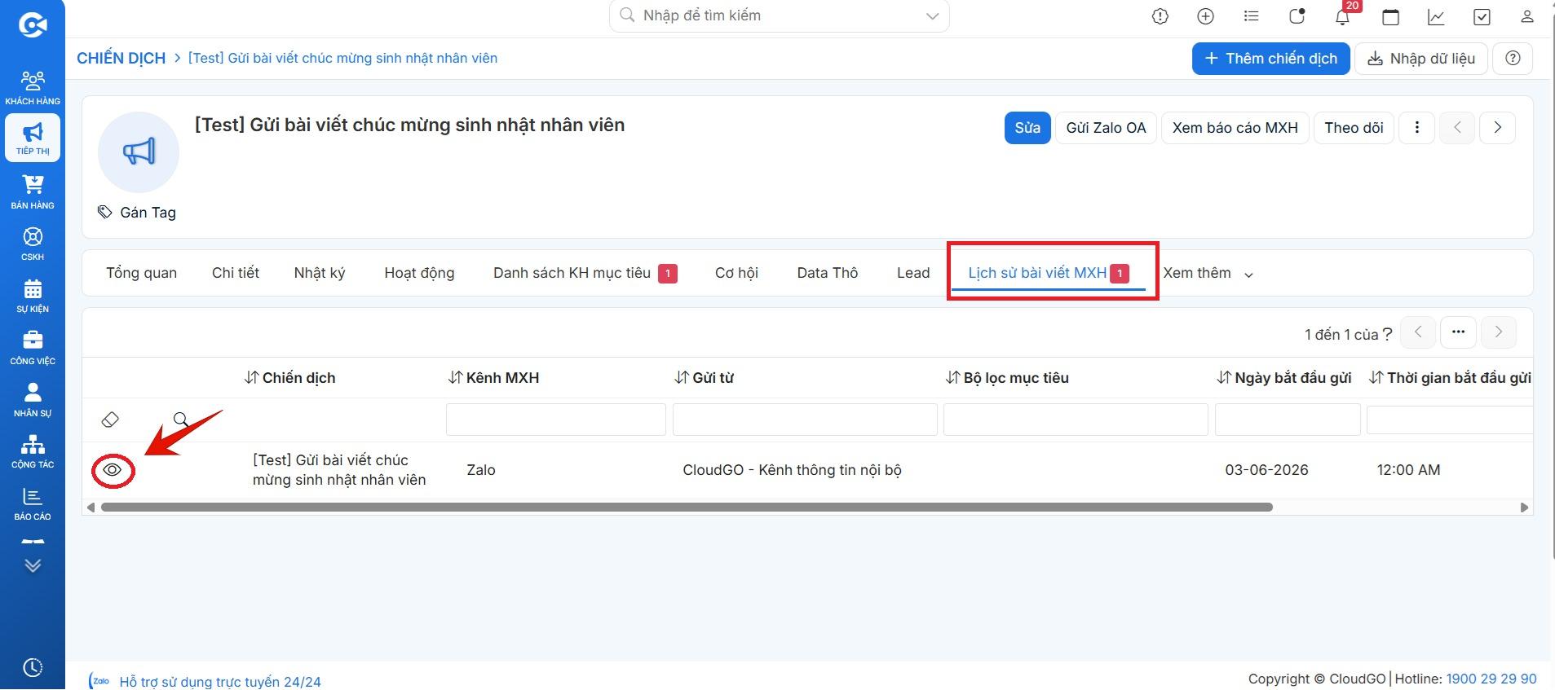
Task: Sort by the Chiến dịch column
Action: pos(289,378)
